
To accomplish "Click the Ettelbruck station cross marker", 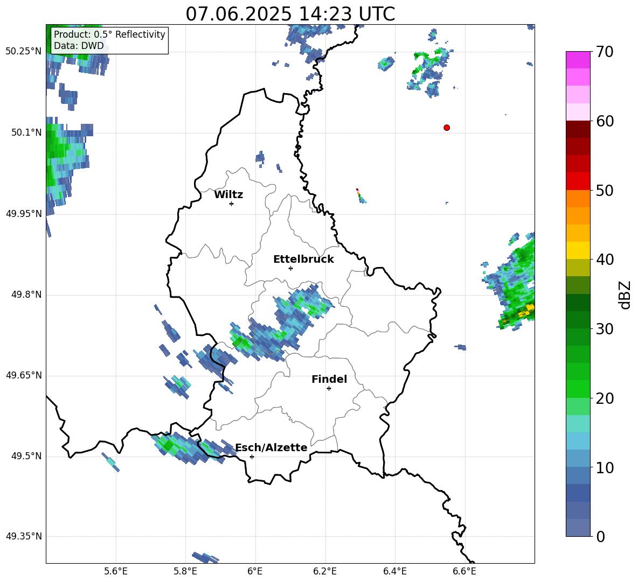I will tap(290, 268).
